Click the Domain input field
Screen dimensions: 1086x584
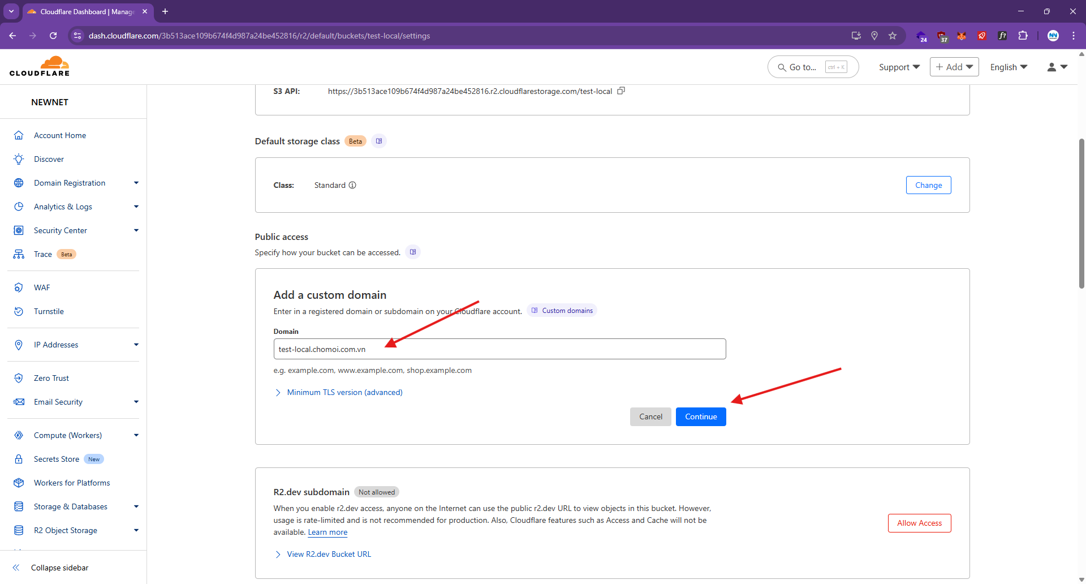coord(499,349)
